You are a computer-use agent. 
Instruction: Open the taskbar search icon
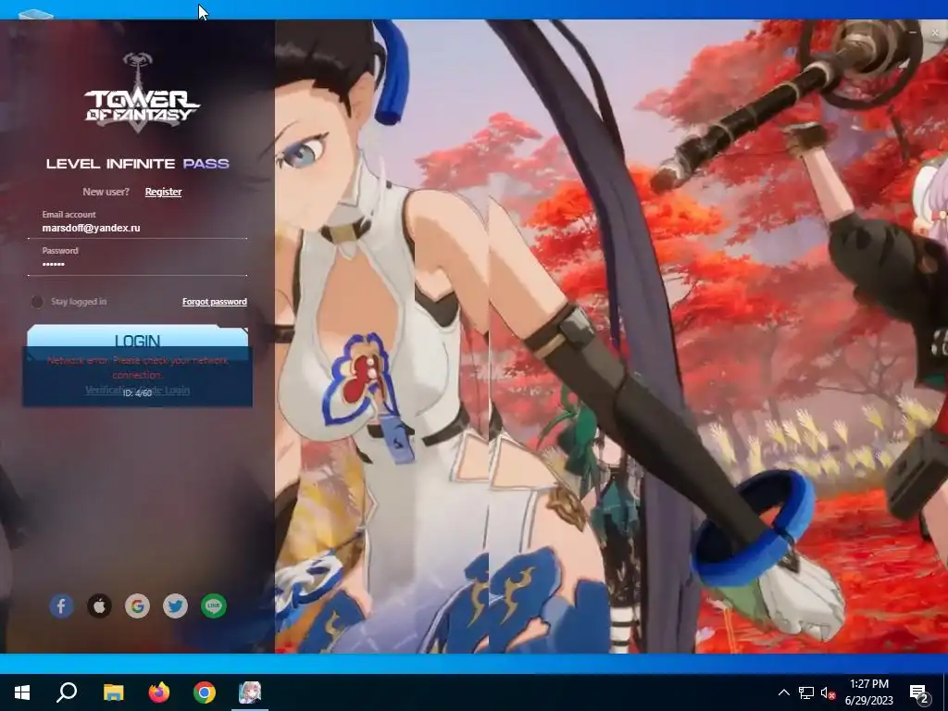coord(67,692)
